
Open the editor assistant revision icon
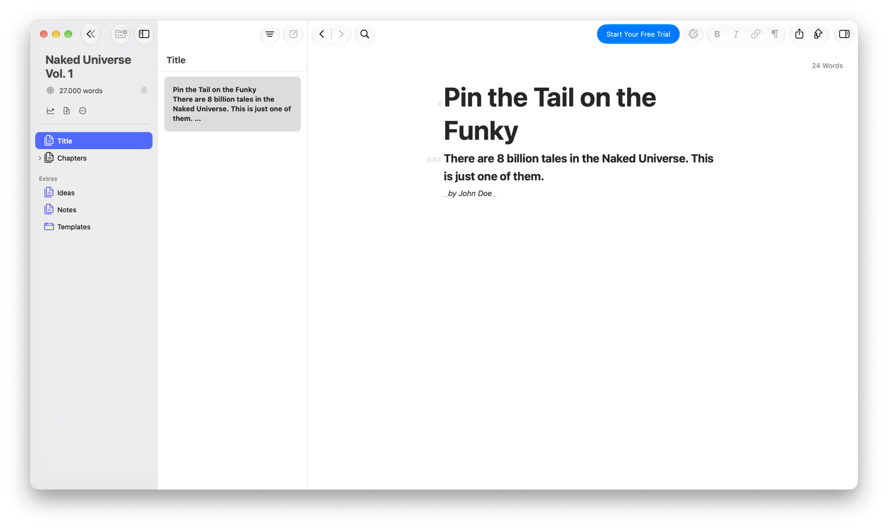pyautogui.click(x=693, y=34)
